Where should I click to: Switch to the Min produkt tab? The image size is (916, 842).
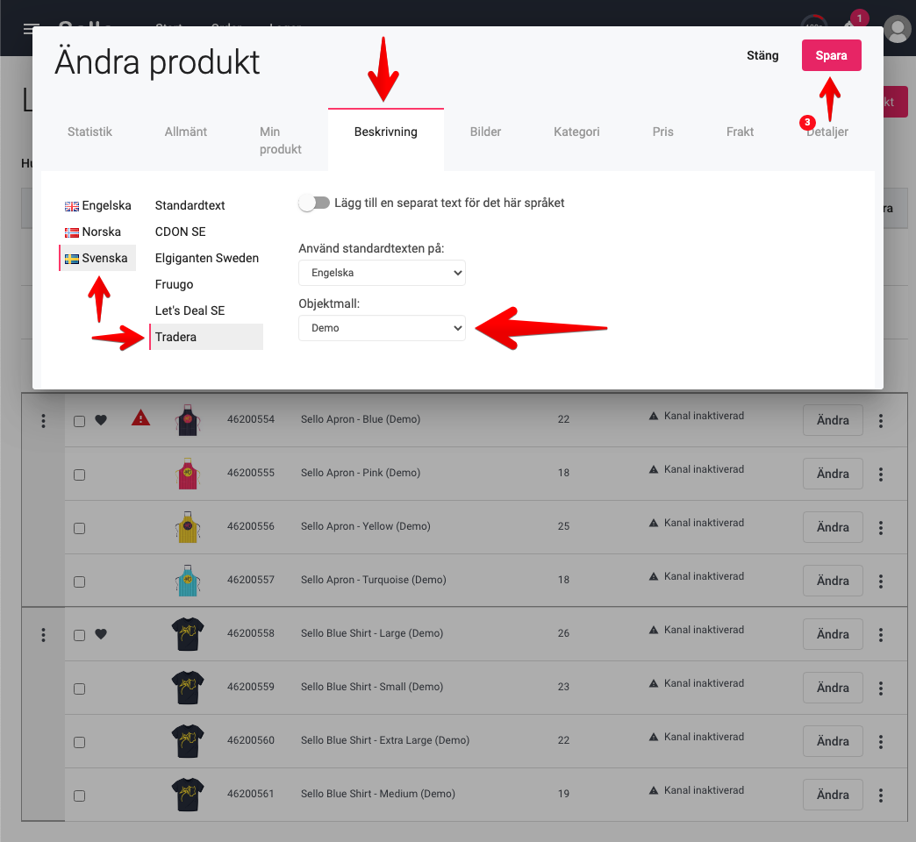(x=281, y=140)
